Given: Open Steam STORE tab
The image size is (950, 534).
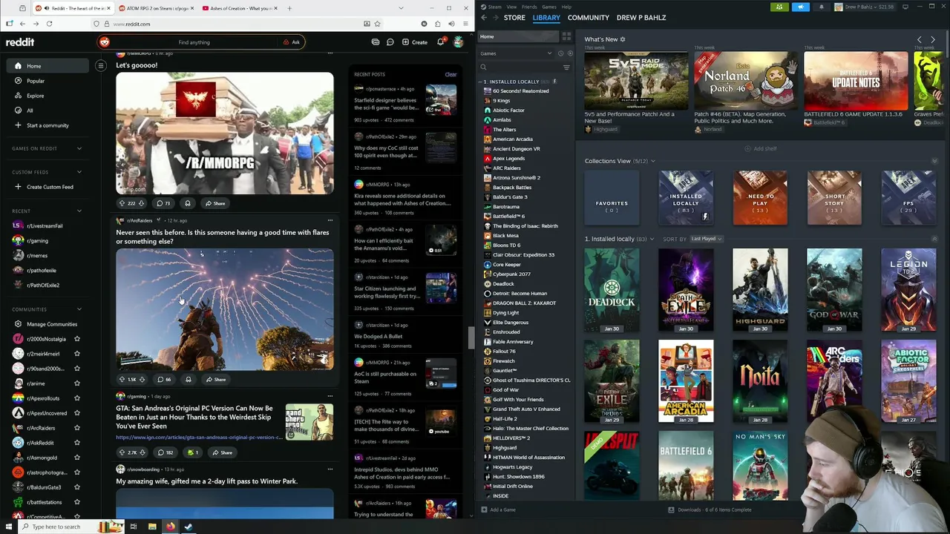Looking at the screenshot, I should pos(514,17).
